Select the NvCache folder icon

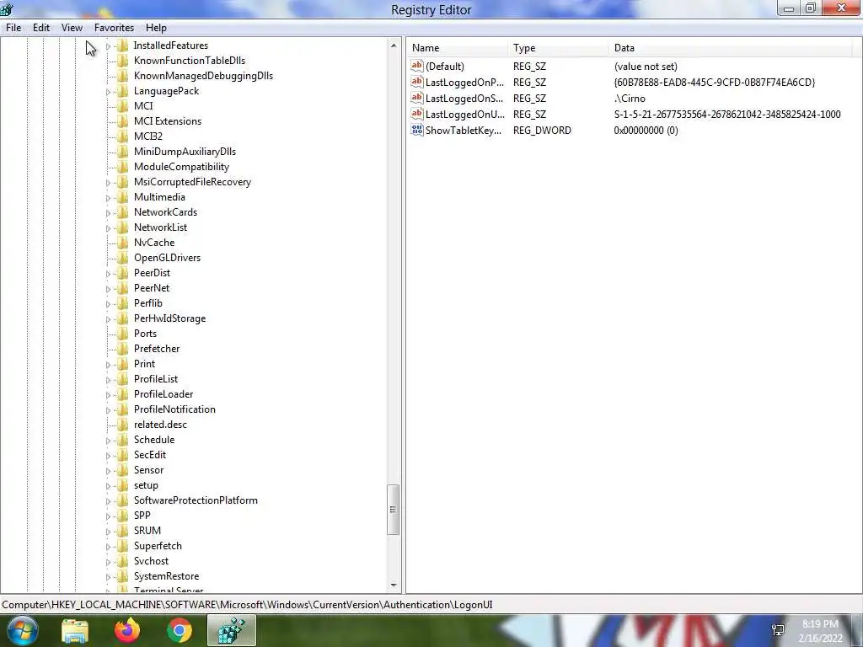[x=123, y=243]
